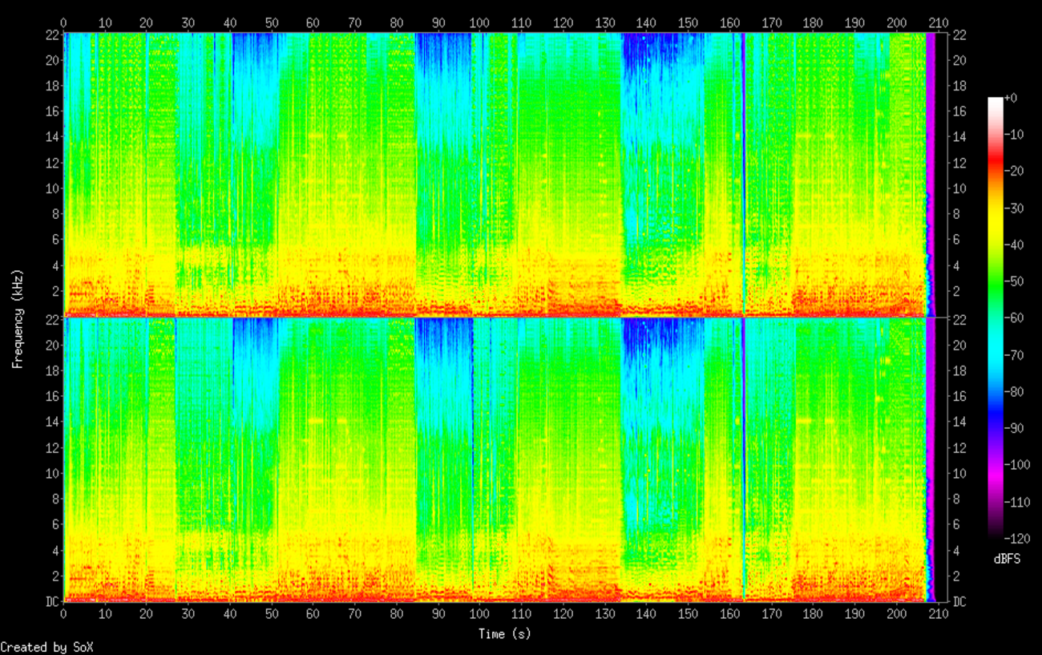The image size is (1042, 655).
Task: Click the dBFS color scale bar
Action: click(995, 317)
